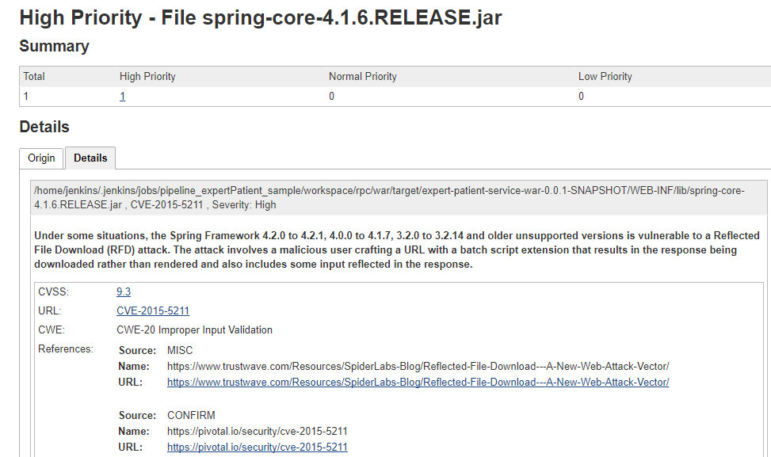Viewport: 771px width, 457px height.
Task: Click the High Priority column header
Action: (x=147, y=77)
